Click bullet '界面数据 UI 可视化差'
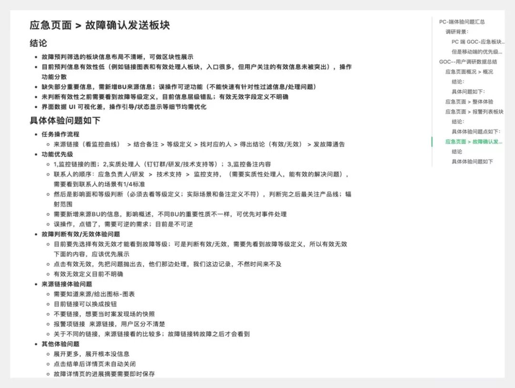Image resolution: width=515 pixels, height=388 pixels. pos(124,107)
